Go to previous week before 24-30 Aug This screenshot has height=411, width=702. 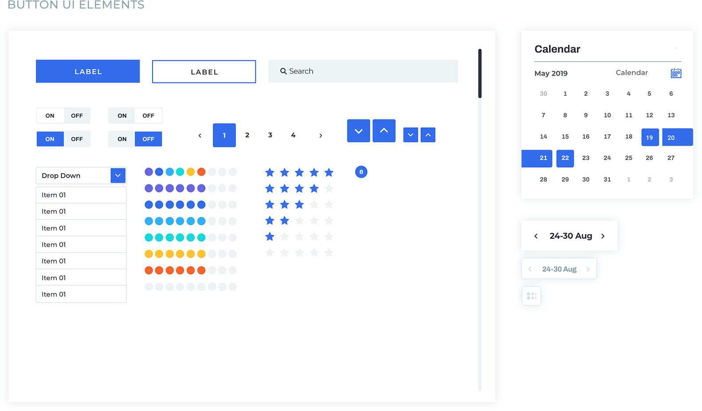pyautogui.click(x=536, y=236)
